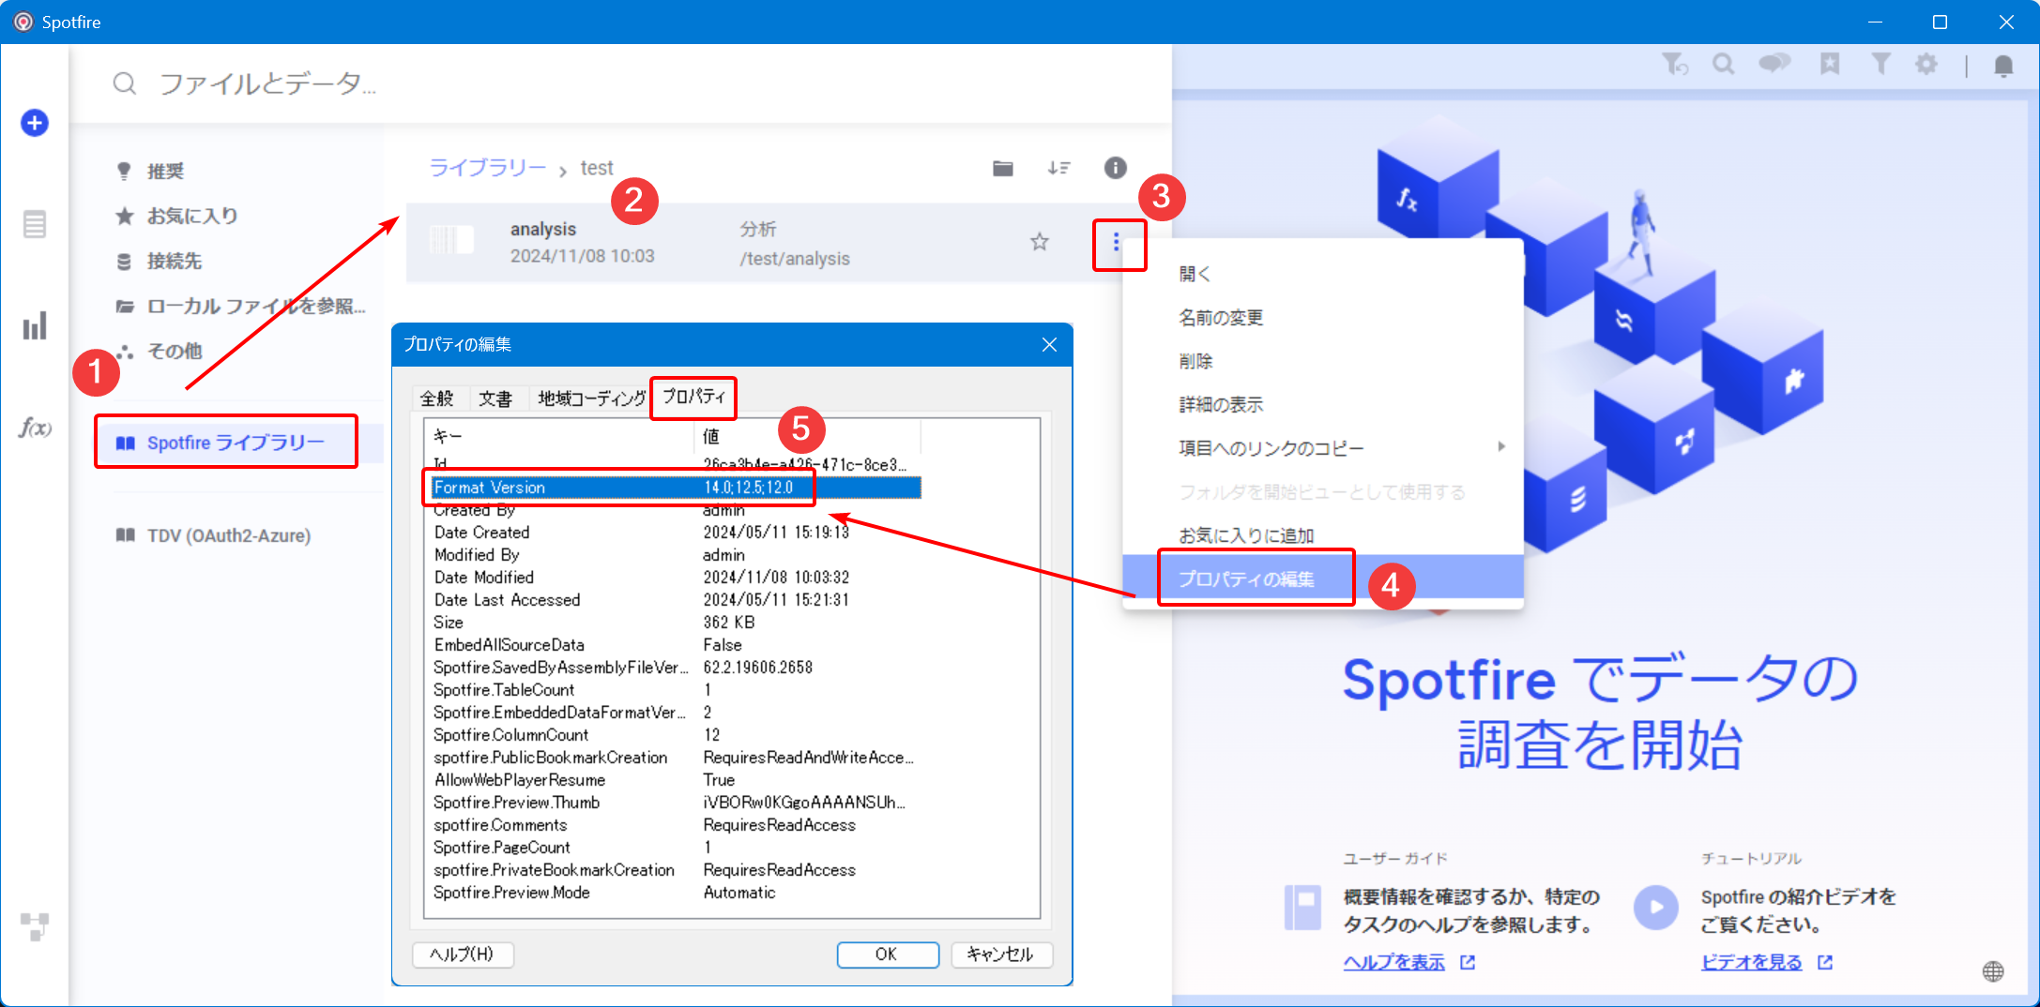Select ローカル ファイルを参照 entry
Viewport: 2040px width, 1007px height.
(255, 306)
